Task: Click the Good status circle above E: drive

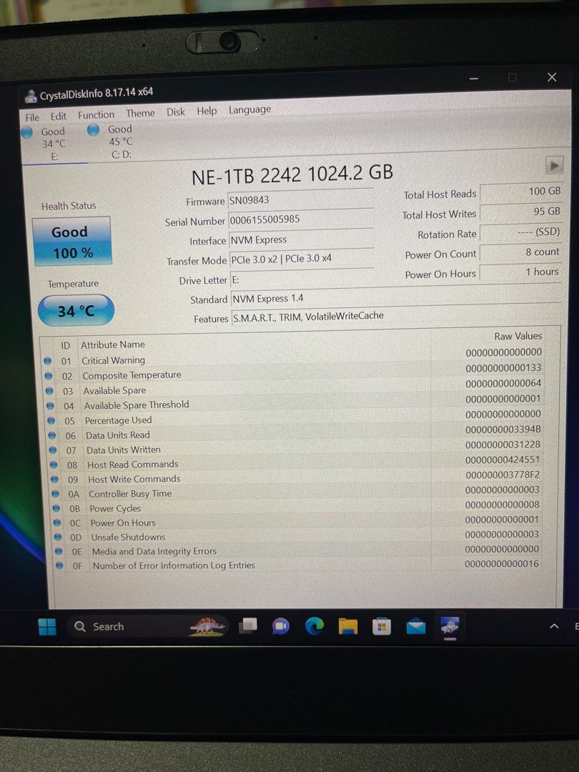Action: point(27,132)
